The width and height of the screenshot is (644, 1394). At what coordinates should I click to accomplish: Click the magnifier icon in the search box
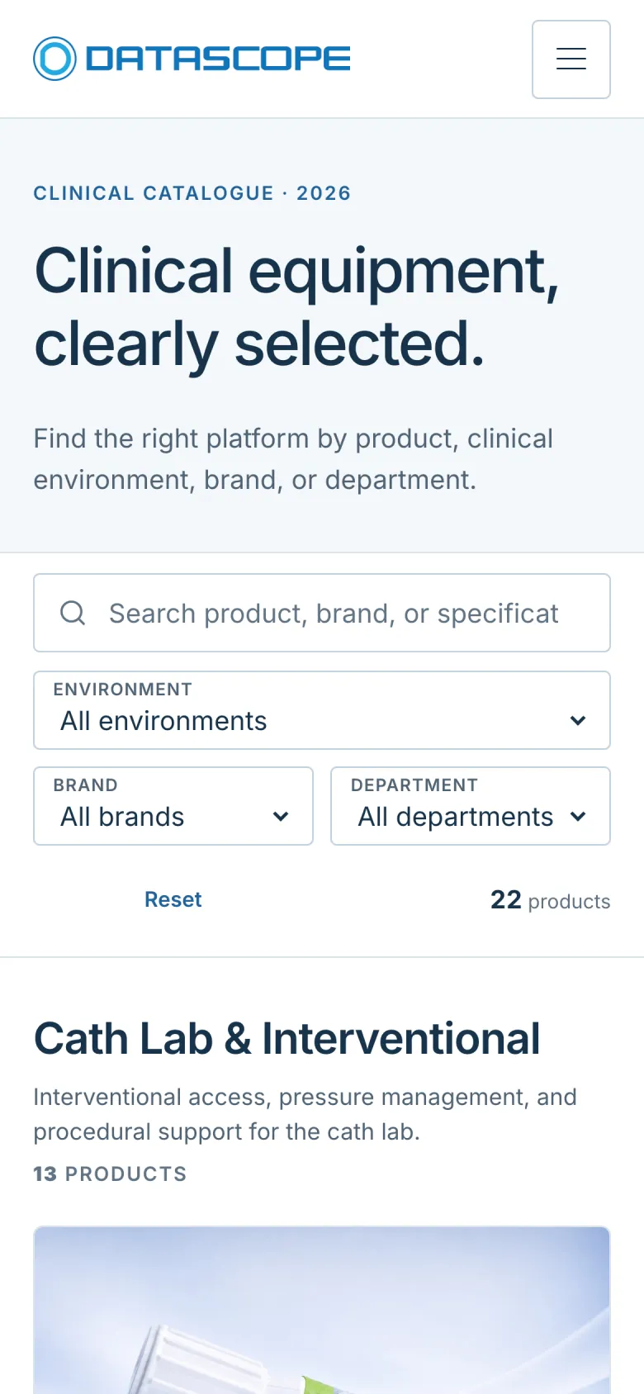(73, 613)
